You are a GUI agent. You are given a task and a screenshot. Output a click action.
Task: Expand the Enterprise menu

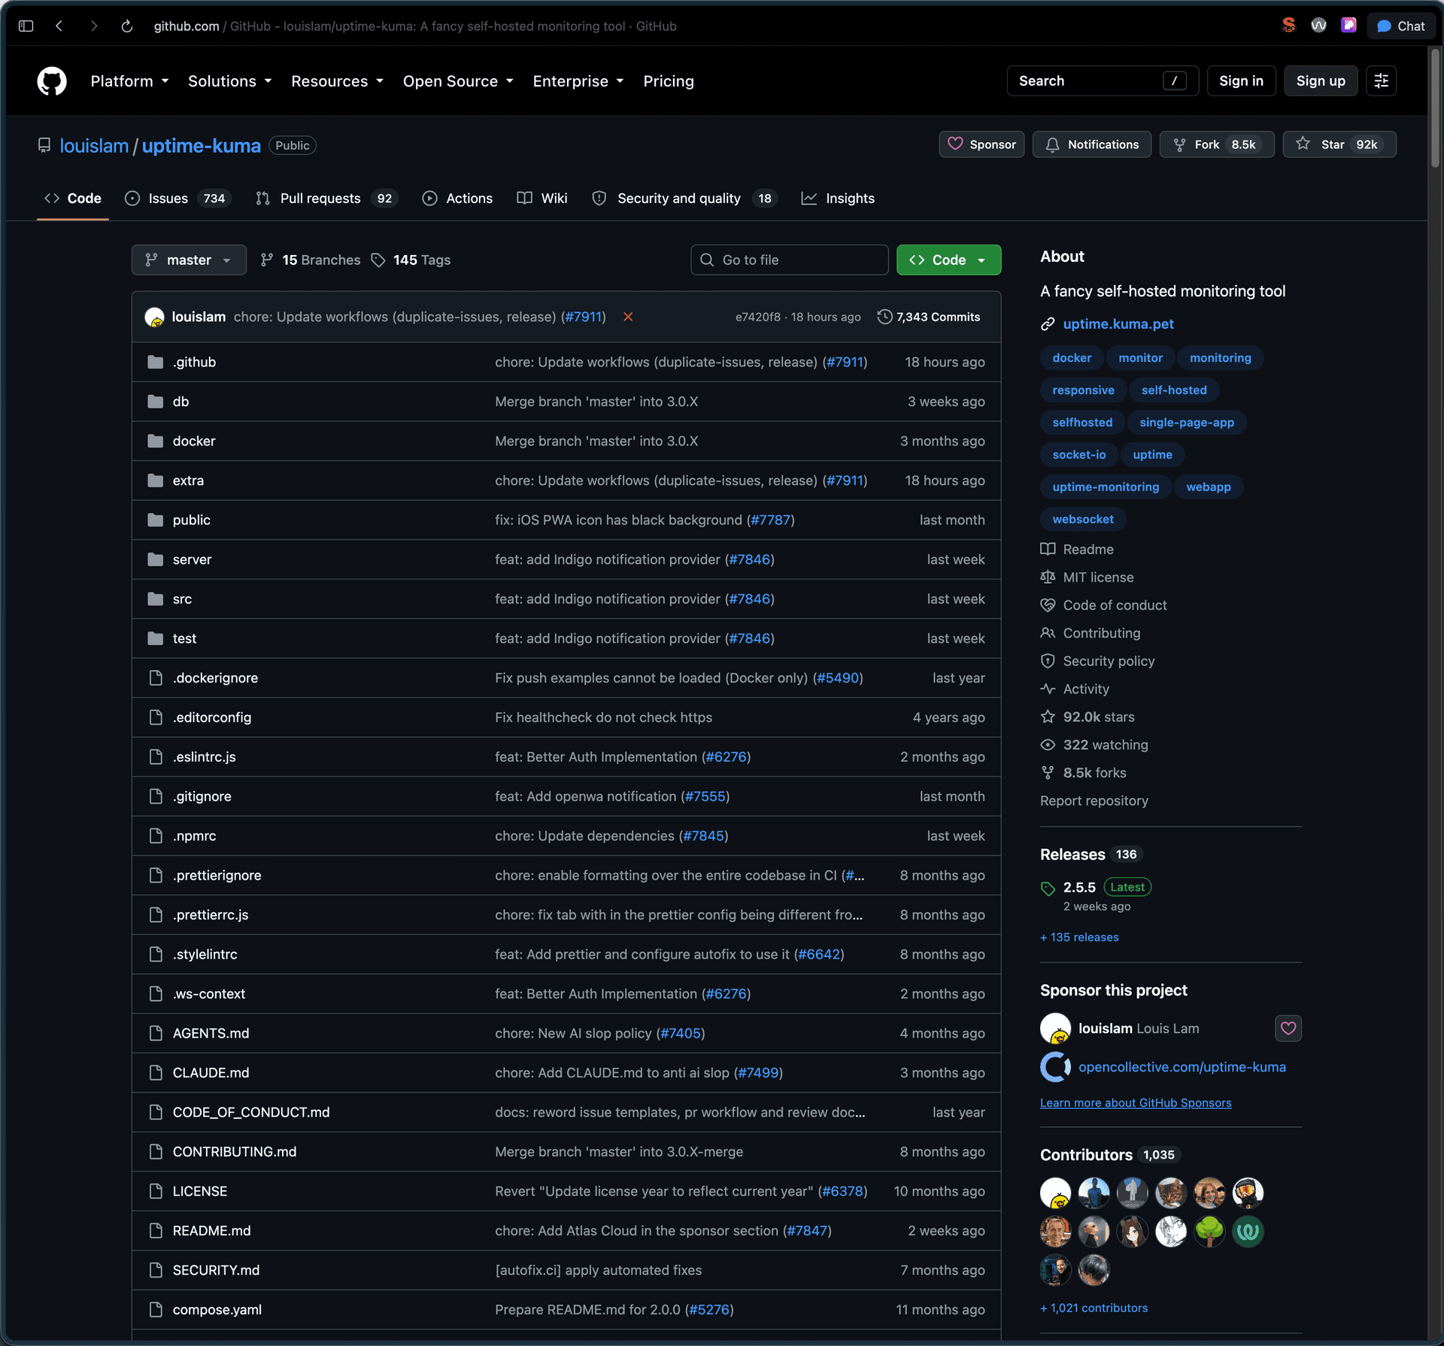coord(578,81)
